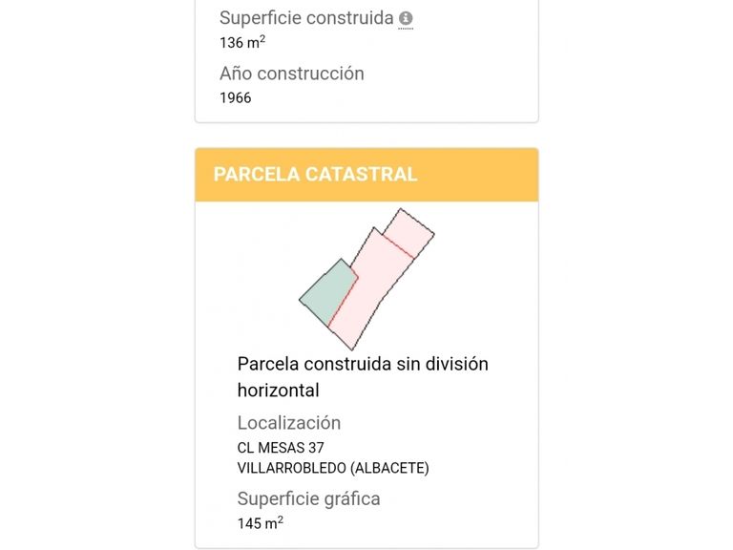
Task: Click the small upper pink parcel section
Action: click(408, 232)
